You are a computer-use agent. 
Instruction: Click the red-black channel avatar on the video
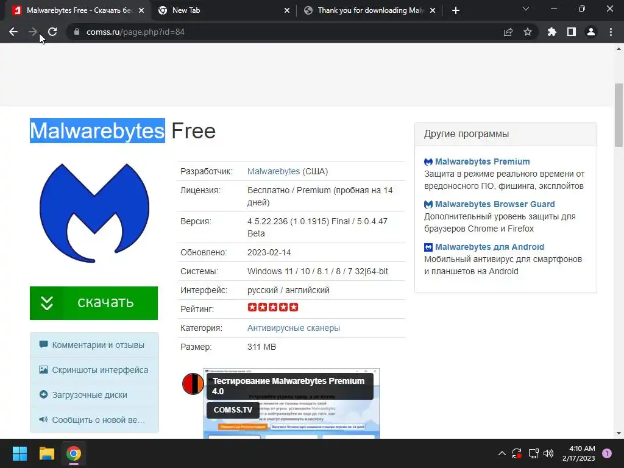193,384
